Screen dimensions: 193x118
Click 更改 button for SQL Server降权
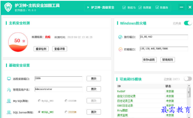point(94,112)
